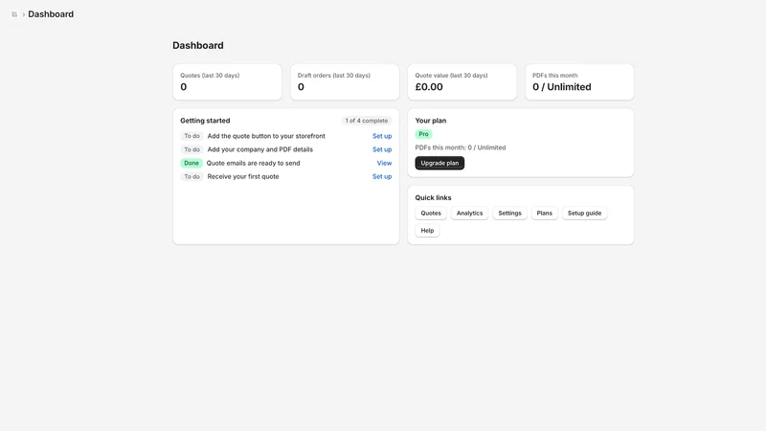
Task: Open the Settings quick link
Action: pyautogui.click(x=509, y=213)
